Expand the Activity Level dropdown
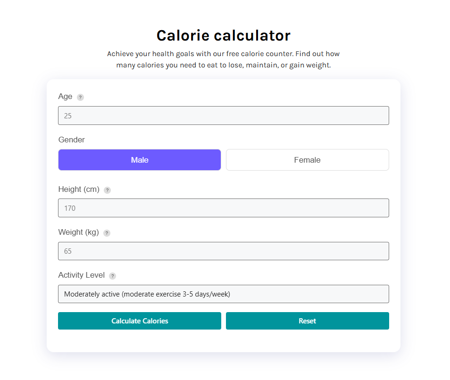Image resolution: width=450 pixels, height=380 pixels. coord(223,294)
